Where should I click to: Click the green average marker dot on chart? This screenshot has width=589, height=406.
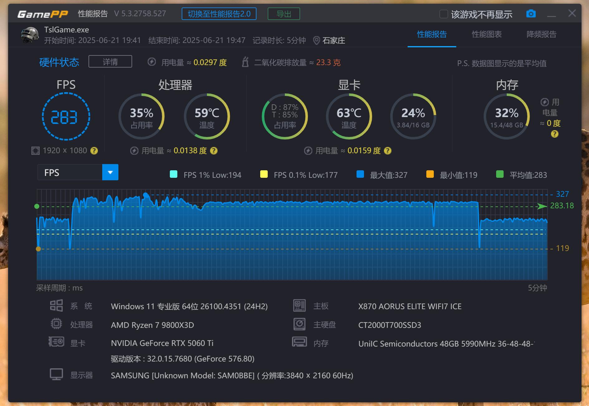37,206
